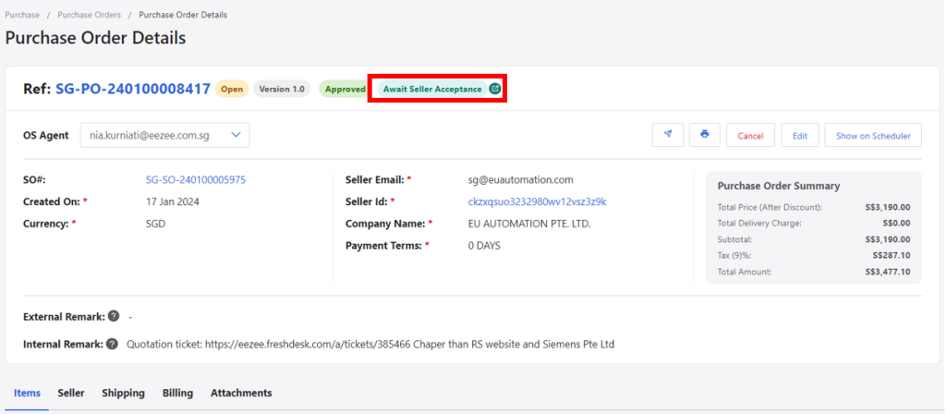
Task: Click the Internal Remark help icon
Action: (x=112, y=344)
